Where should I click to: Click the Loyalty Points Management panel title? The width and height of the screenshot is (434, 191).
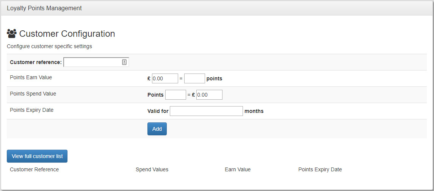point(44,8)
